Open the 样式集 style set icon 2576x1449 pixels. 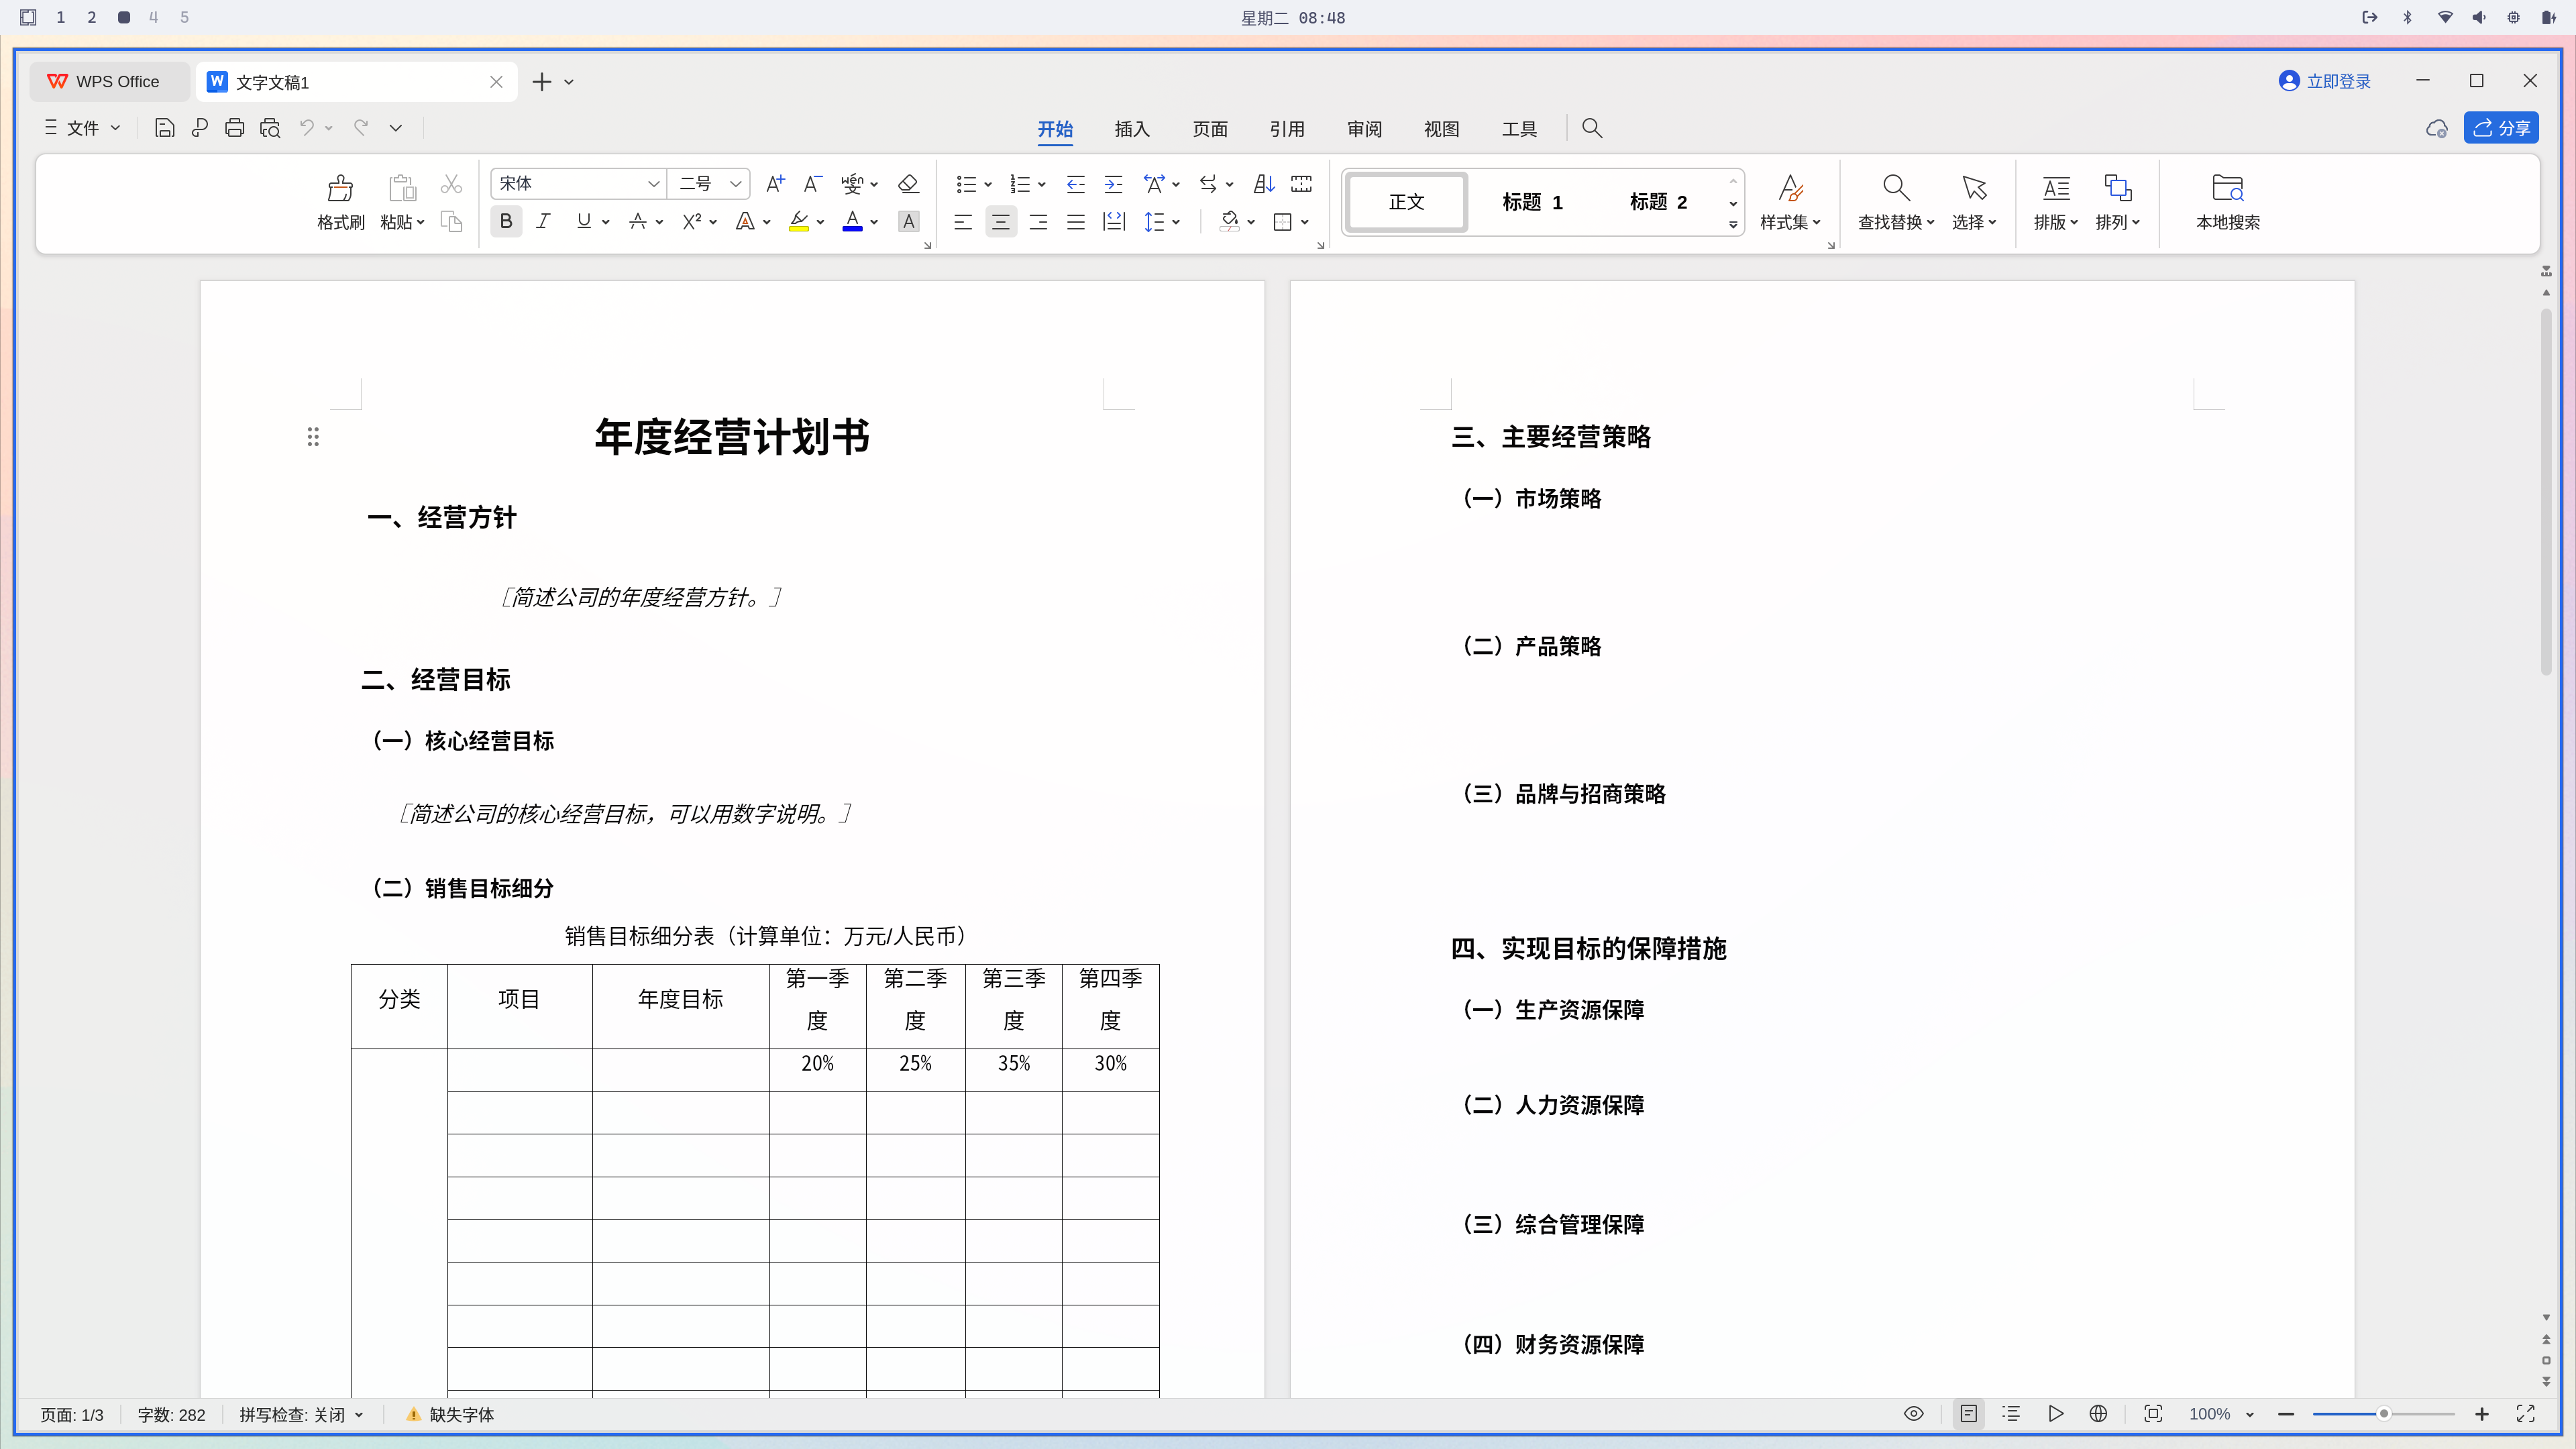coord(1790,201)
